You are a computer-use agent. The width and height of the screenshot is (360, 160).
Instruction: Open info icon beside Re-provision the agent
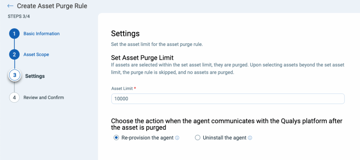click(177, 138)
